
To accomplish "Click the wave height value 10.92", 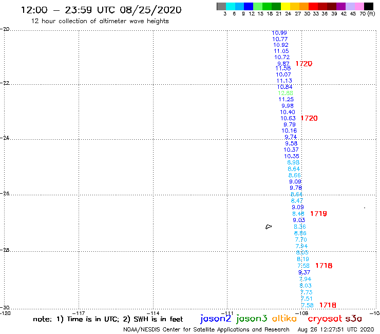I will click(x=281, y=45).
